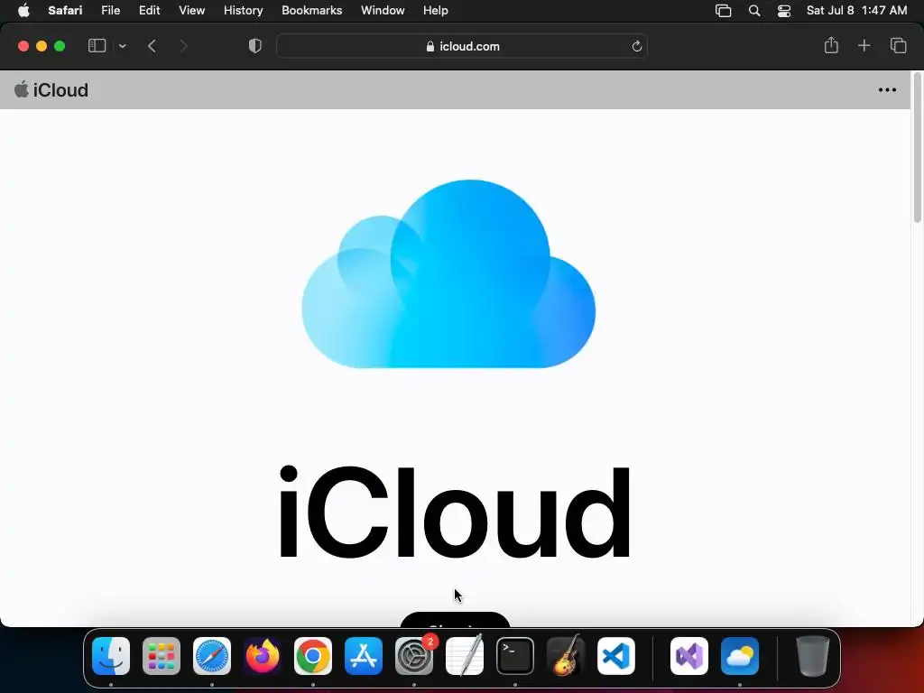Viewport: 924px width, 693px height.
Task: Open the File menu
Action: (110, 11)
